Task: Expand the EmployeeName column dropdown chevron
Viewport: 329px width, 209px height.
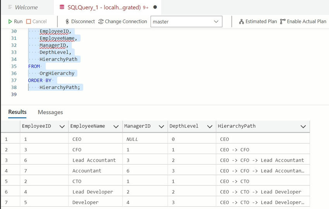Action: coord(115,126)
